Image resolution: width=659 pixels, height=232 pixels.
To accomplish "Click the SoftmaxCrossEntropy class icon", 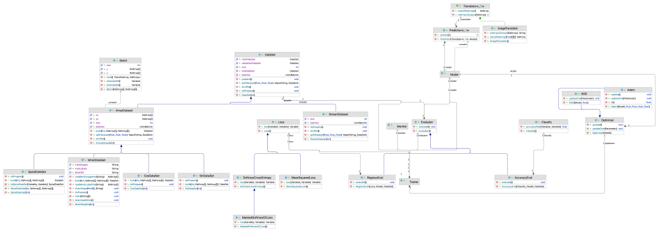I will coord(238,178).
